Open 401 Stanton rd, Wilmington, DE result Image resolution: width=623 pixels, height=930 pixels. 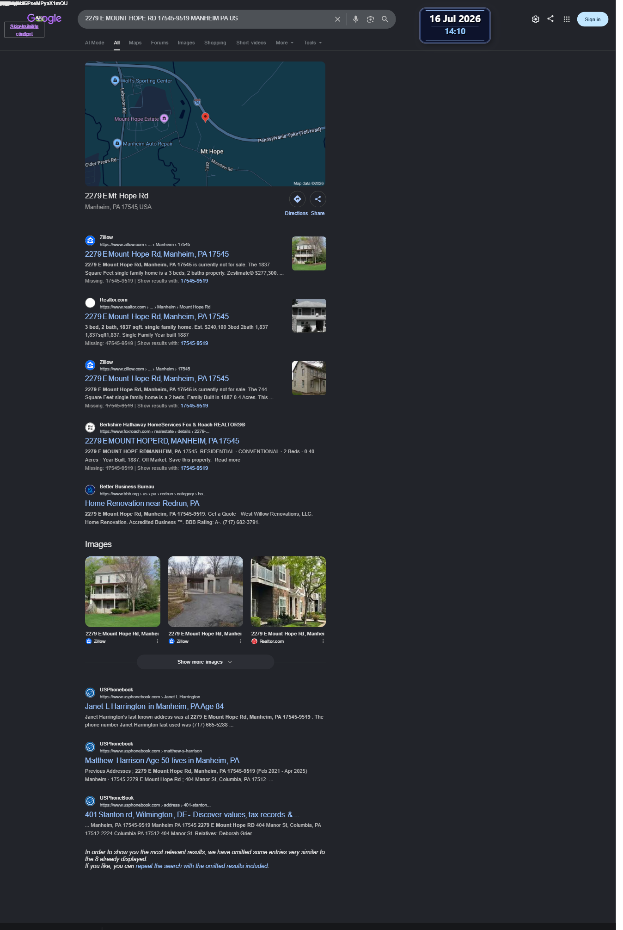(x=192, y=815)
